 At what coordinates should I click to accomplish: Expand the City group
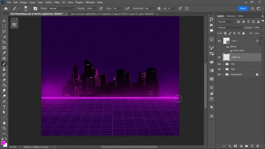point(224,64)
